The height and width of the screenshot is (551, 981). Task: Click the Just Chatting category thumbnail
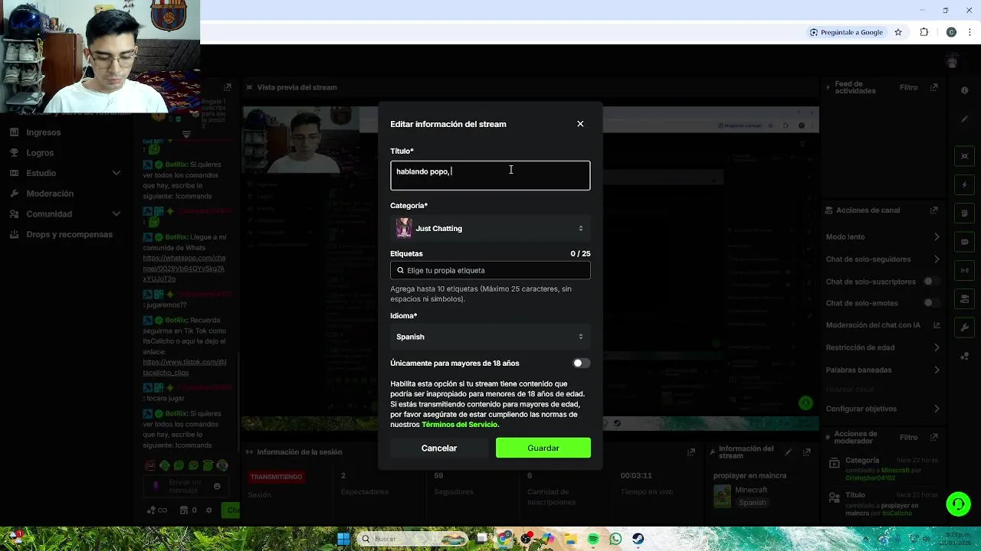pyautogui.click(x=404, y=228)
